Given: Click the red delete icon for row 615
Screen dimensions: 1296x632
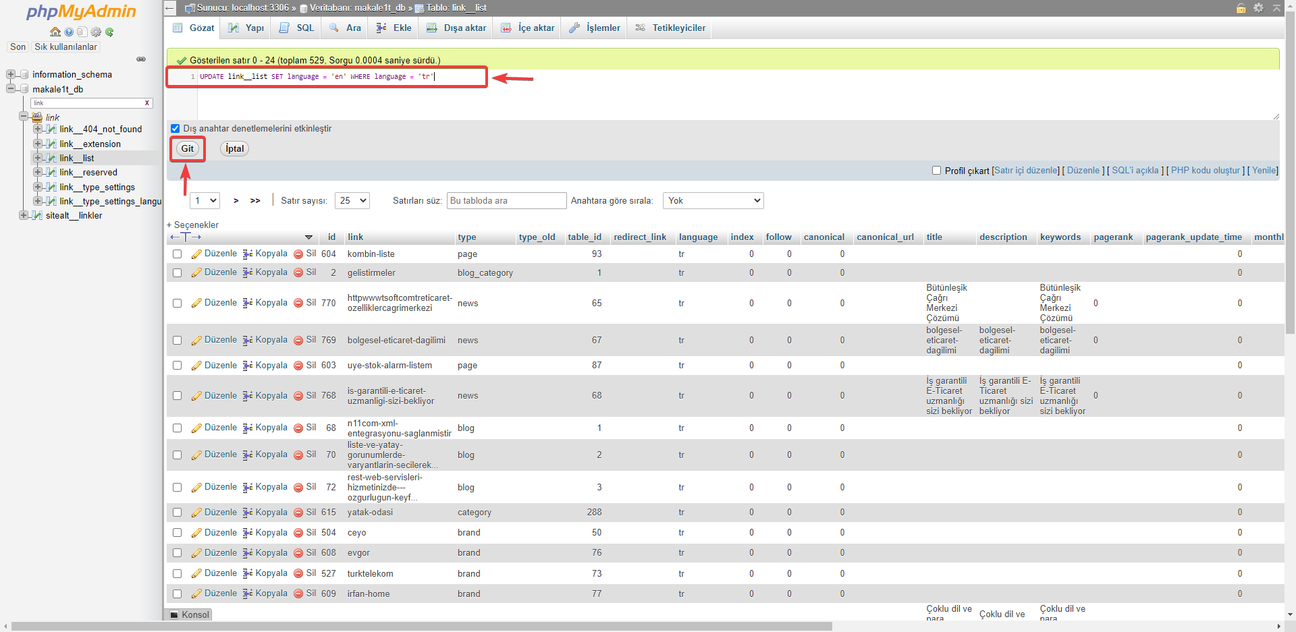Looking at the screenshot, I should (298, 513).
